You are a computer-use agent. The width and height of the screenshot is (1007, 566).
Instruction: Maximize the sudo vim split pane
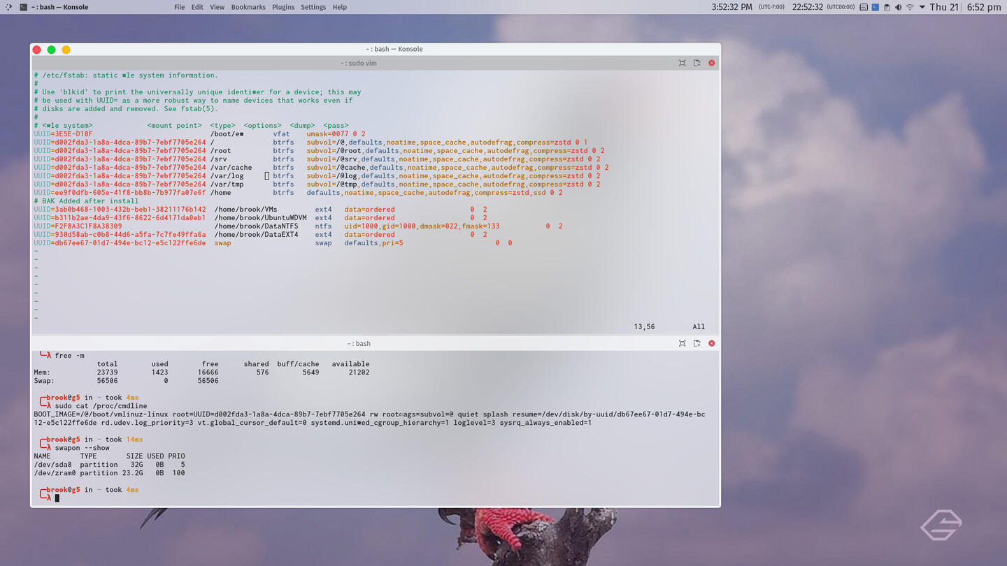[x=682, y=63]
